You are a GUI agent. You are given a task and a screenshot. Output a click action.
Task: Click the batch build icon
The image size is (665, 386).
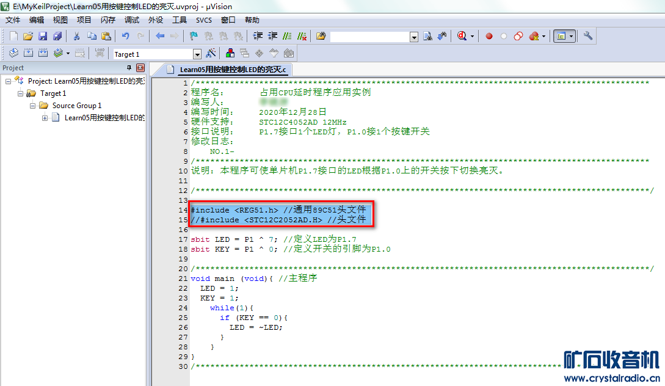point(58,54)
